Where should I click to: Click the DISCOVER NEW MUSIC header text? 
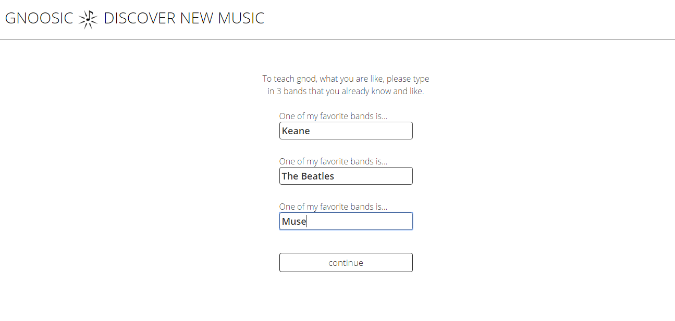(183, 18)
